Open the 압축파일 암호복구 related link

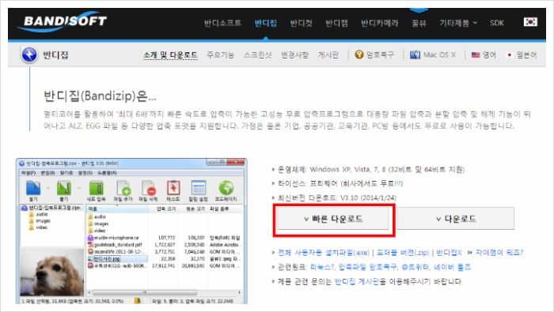click(368, 267)
